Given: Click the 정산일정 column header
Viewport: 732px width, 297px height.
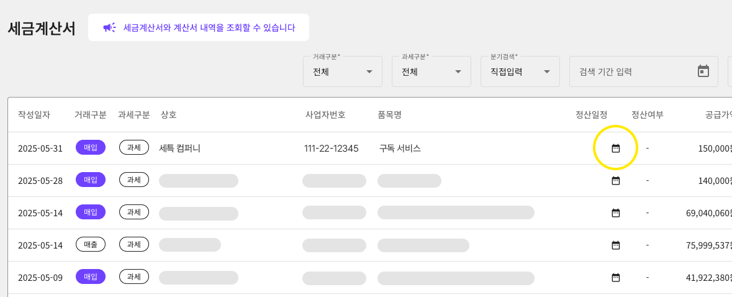Looking at the screenshot, I should tap(591, 115).
